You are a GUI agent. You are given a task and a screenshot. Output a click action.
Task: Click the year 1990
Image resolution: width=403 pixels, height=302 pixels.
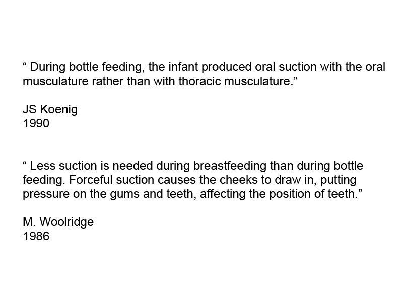(36, 123)
